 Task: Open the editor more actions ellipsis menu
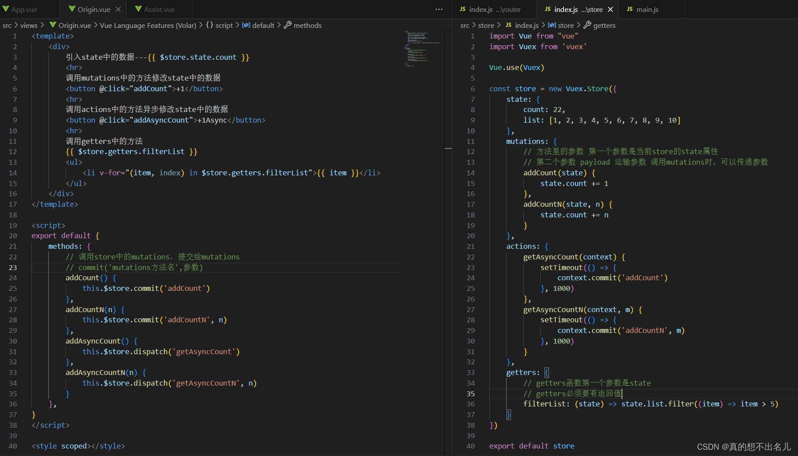[439, 9]
